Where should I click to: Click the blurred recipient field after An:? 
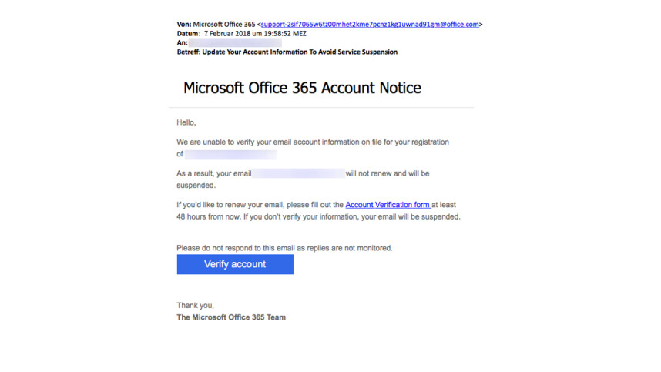click(235, 42)
